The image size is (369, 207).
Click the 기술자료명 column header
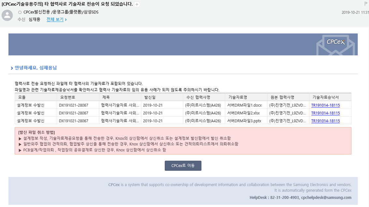click(237, 97)
